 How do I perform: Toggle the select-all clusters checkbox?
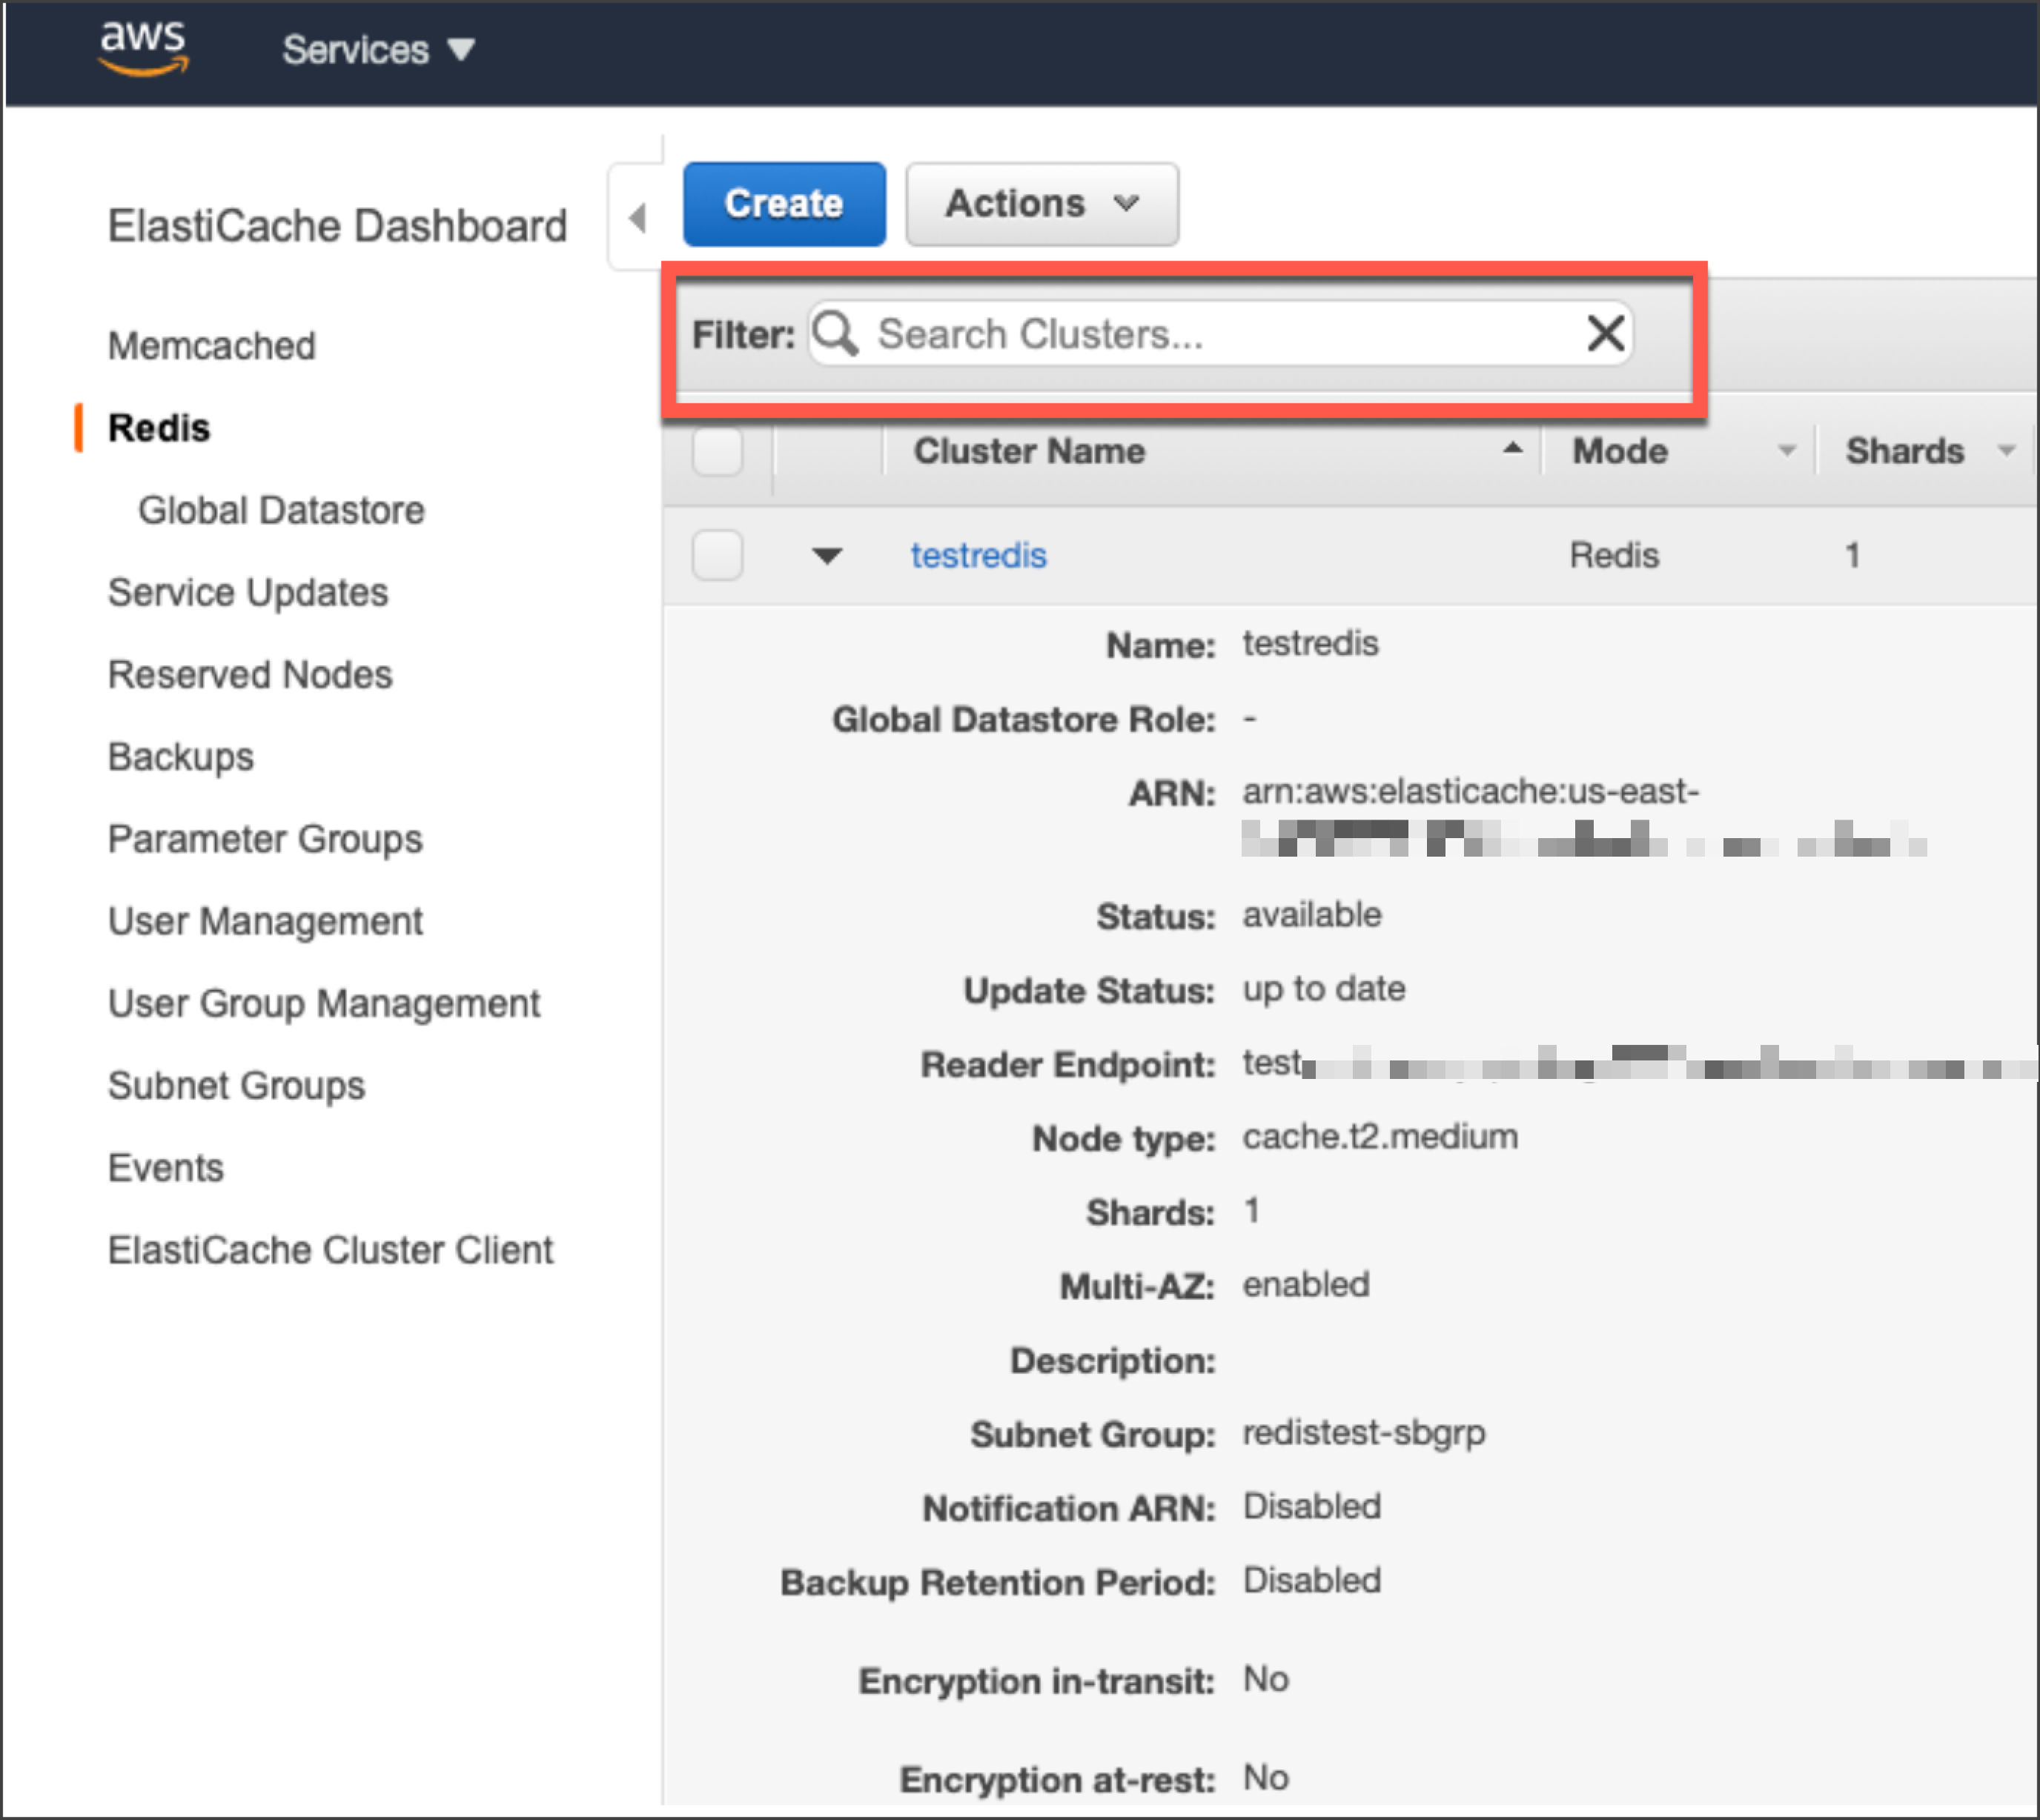pos(718,451)
